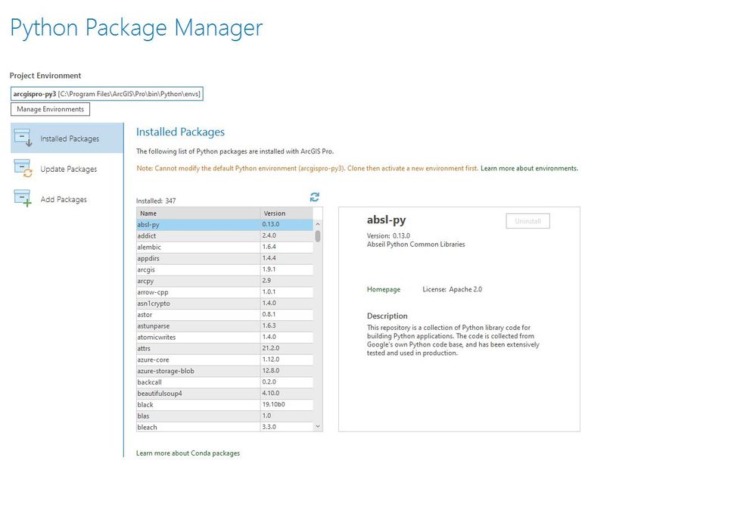Viewport: 756px width, 523px height.
Task: Select the asn1crypto package row
Action: pyautogui.click(x=225, y=304)
